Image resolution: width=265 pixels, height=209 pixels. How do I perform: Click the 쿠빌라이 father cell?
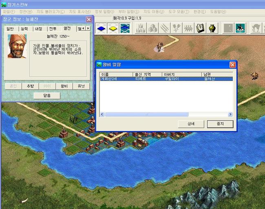click(x=172, y=79)
